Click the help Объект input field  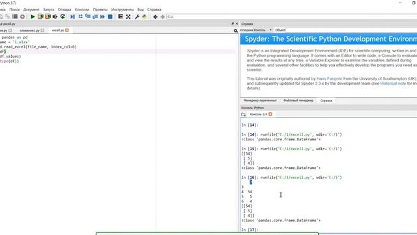click(351, 30)
